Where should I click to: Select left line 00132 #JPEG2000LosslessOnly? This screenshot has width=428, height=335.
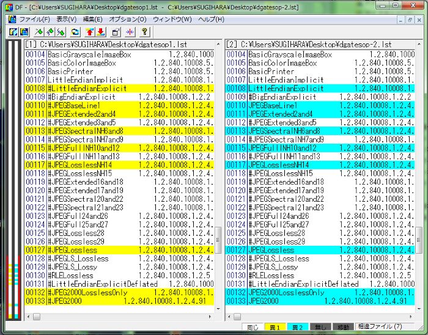[119, 292]
